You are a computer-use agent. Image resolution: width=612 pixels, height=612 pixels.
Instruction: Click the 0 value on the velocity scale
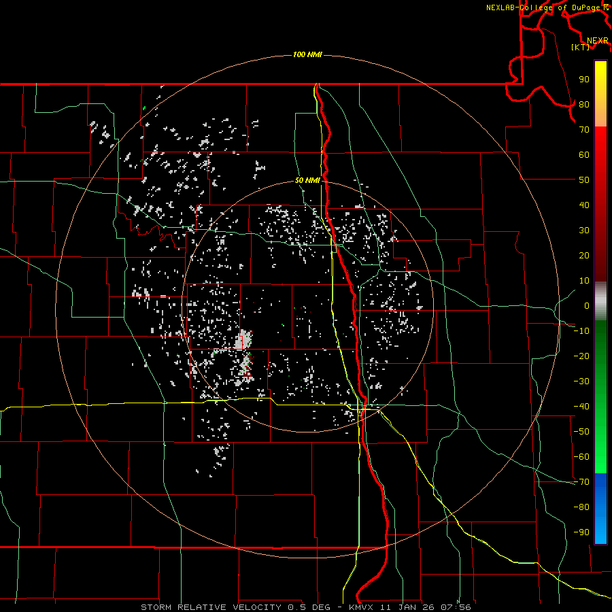587,305
